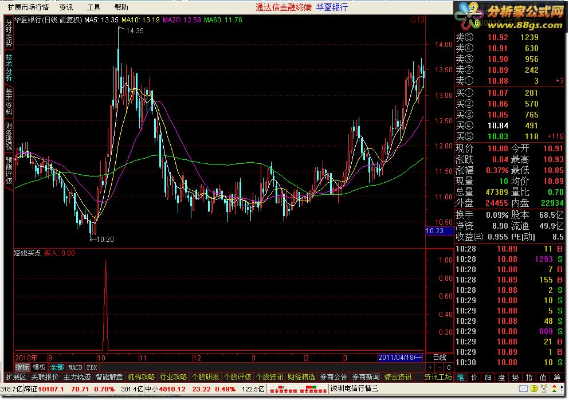Open 智能解盘 panel

point(109,377)
